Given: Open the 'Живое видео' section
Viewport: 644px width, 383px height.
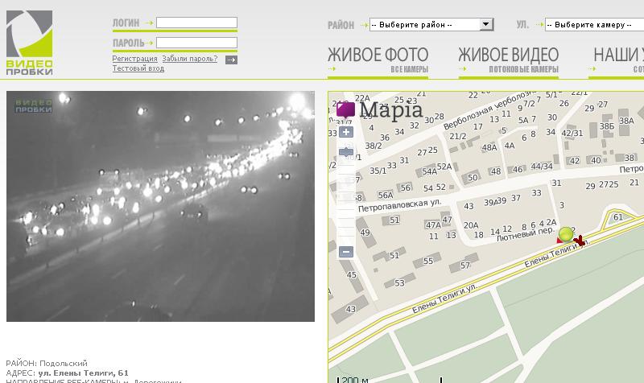Looking at the screenshot, I should tap(508, 56).
